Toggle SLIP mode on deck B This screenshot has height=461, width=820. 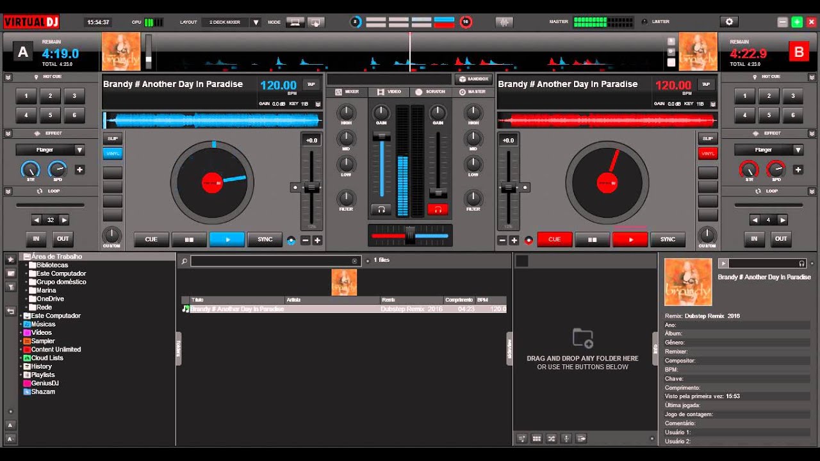click(708, 138)
